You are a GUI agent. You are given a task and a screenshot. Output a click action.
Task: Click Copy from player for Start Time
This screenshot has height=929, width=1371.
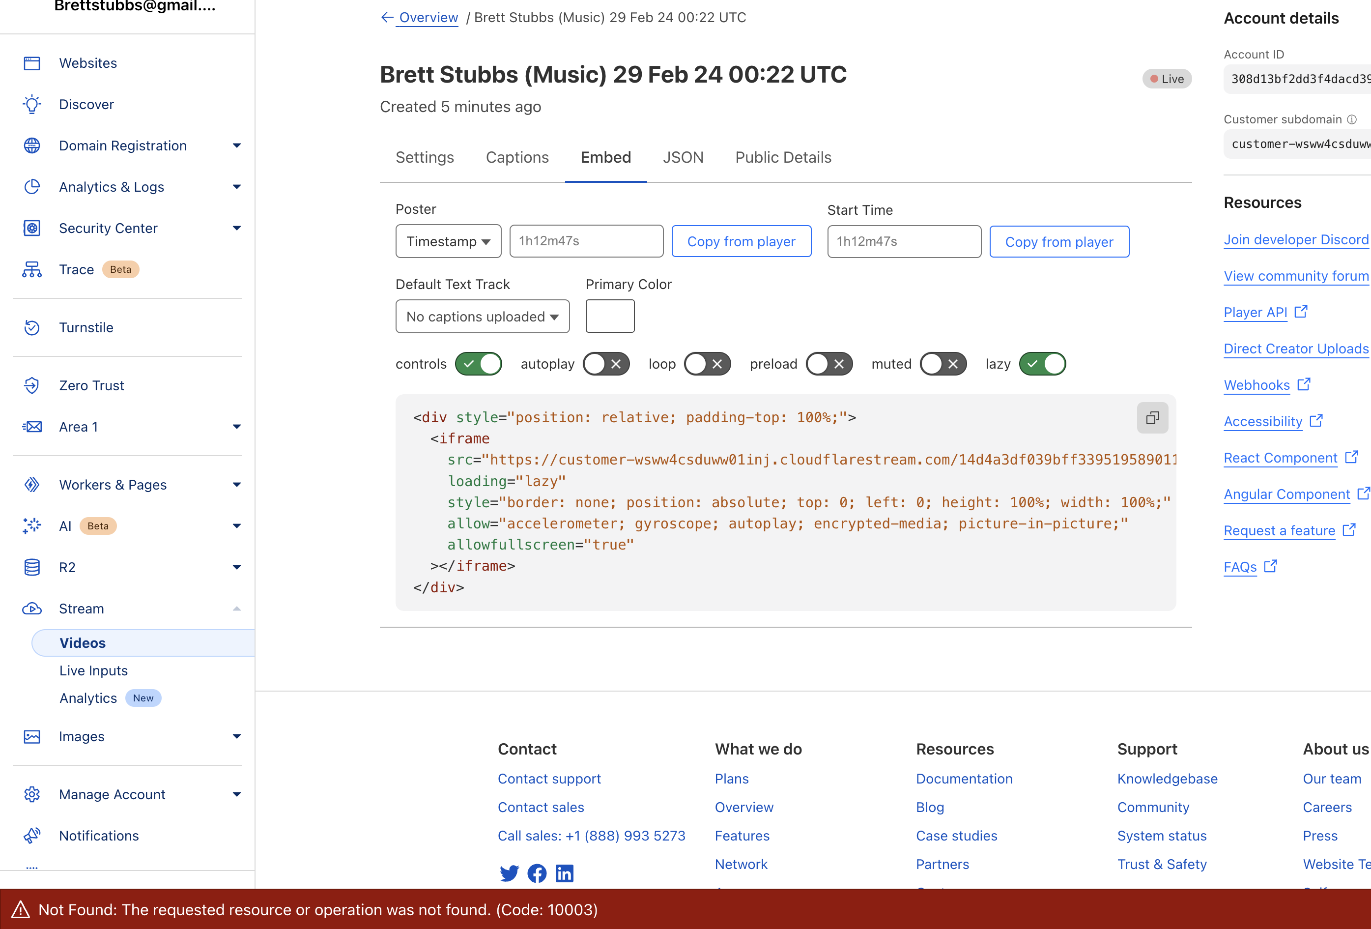pyautogui.click(x=1059, y=242)
